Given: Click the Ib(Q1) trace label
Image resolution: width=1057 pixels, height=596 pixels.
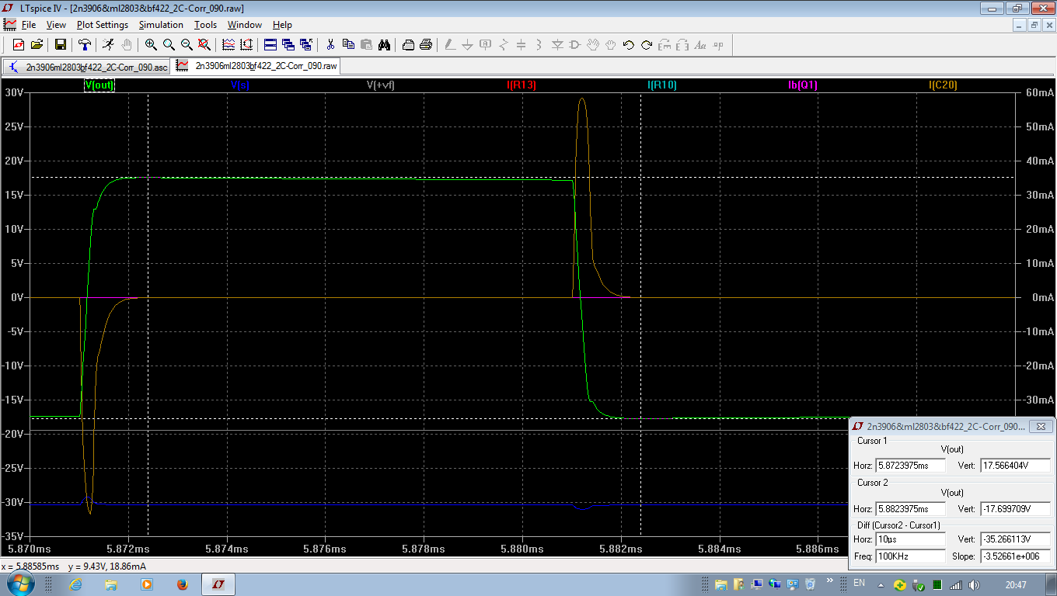Looking at the screenshot, I should 803,85.
